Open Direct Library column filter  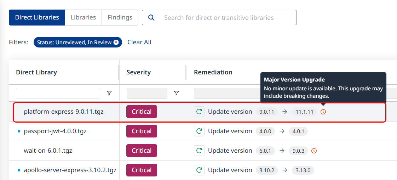click(109, 93)
